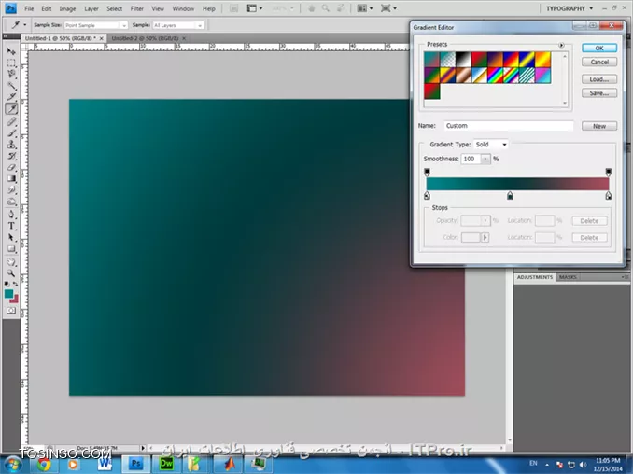Swap foreground and background colors
The width and height of the screenshot is (633, 474).
click(15, 284)
